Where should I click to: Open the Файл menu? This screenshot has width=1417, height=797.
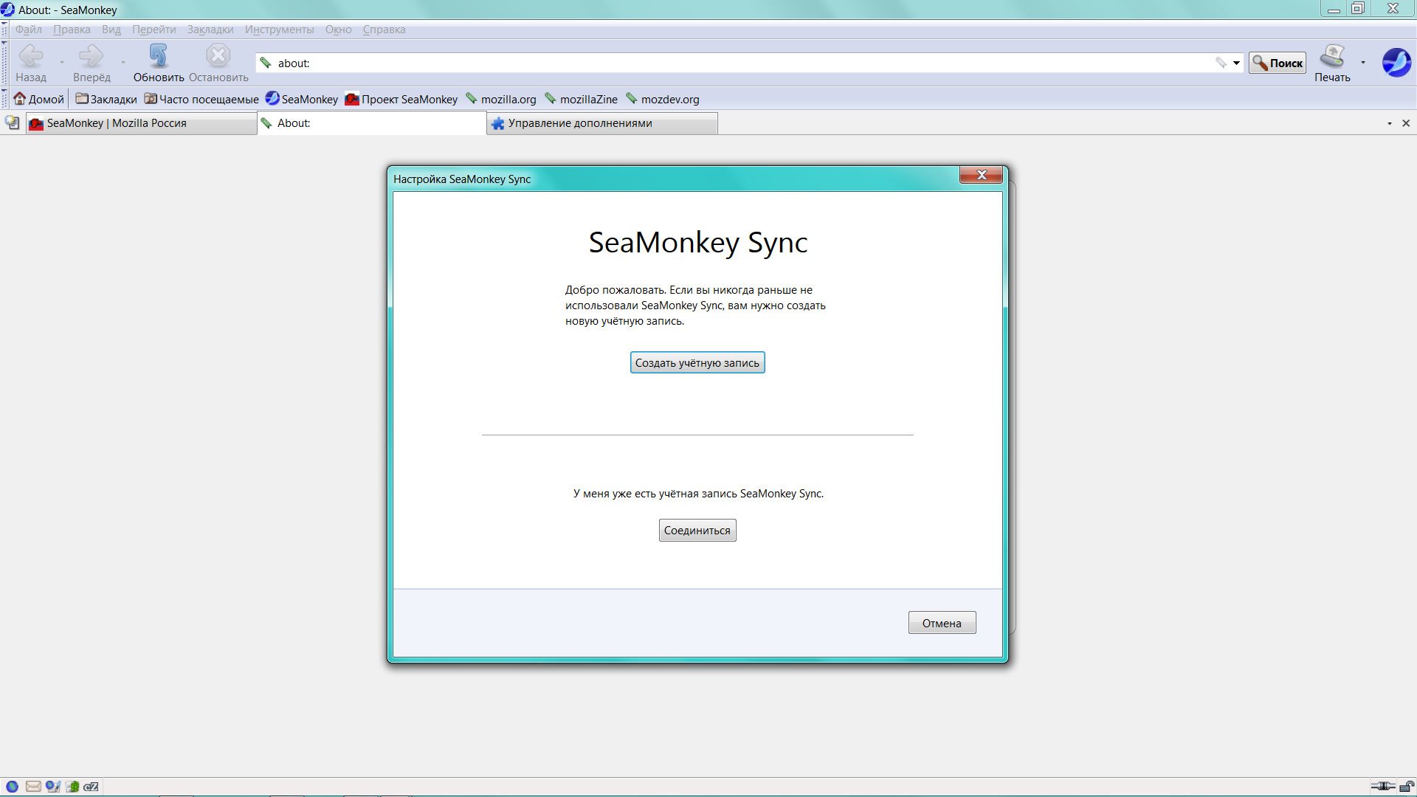[29, 30]
